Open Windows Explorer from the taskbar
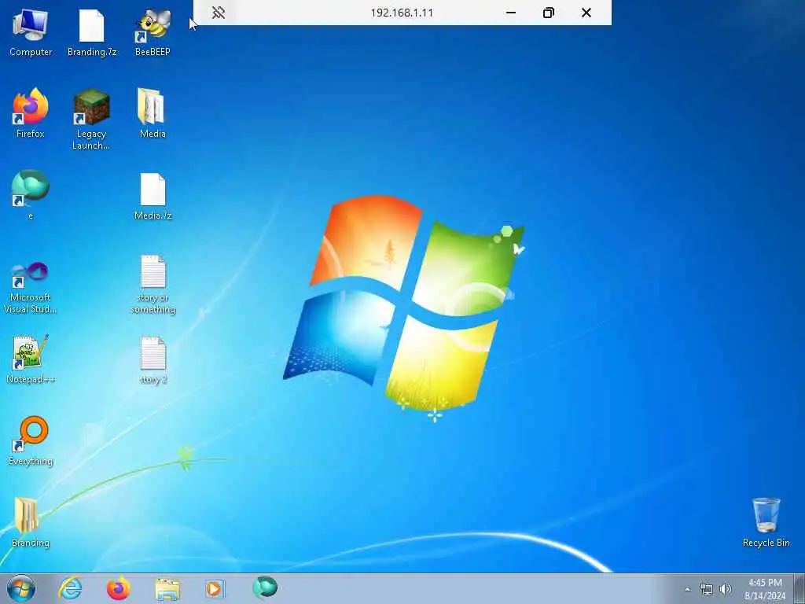805x604 pixels. (167, 588)
